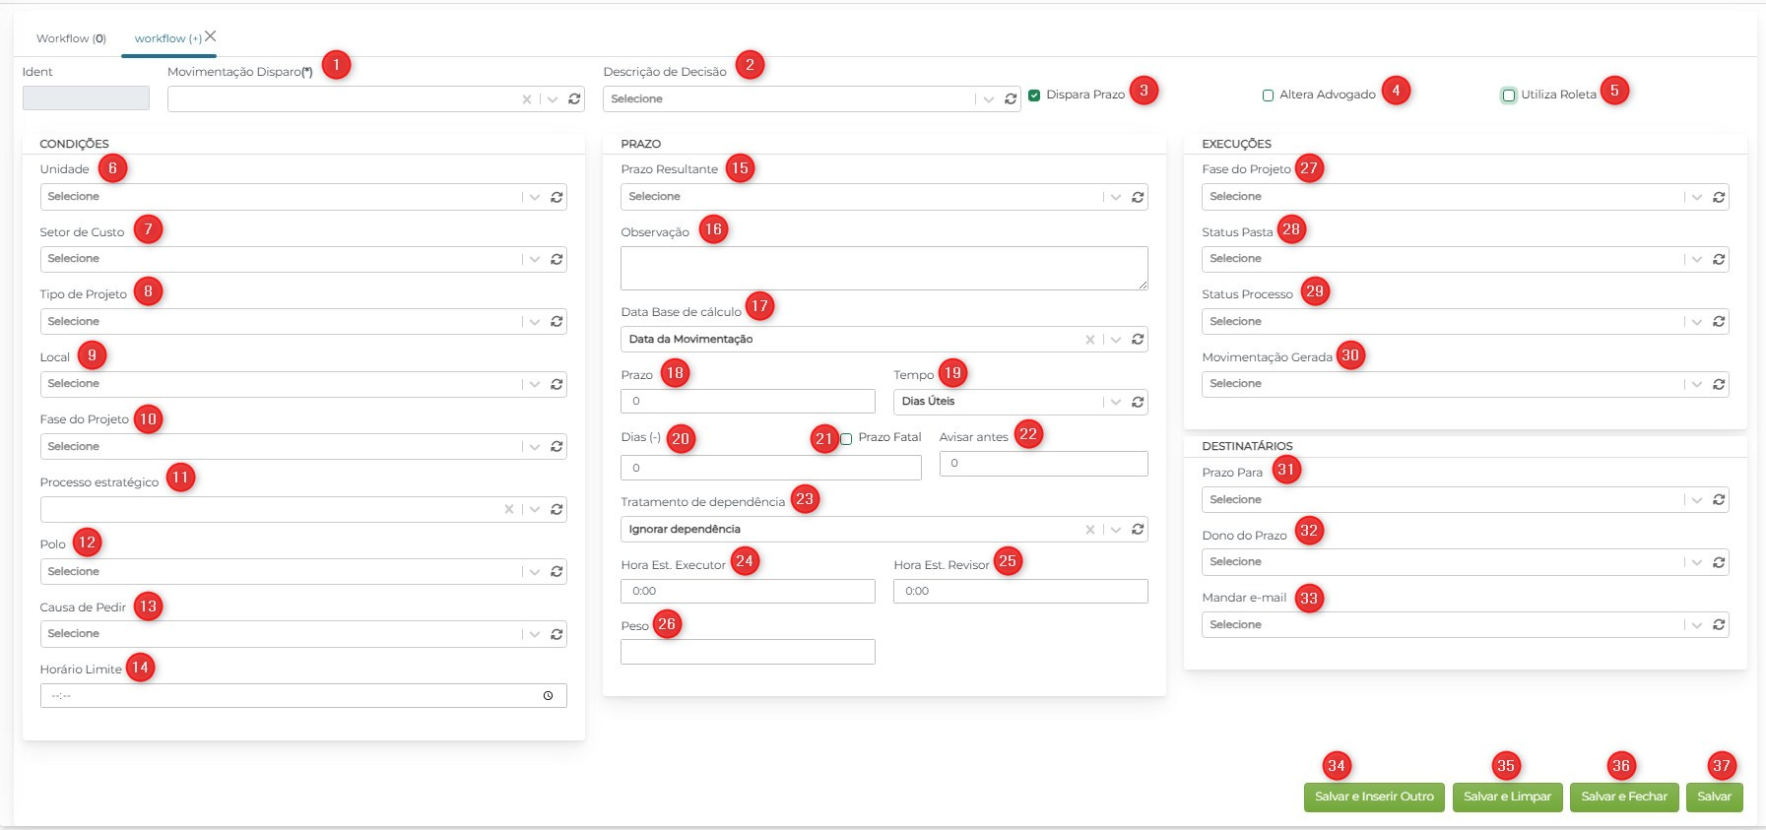Reload Fase do Projeto list under Condições
1766x830 pixels.
click(556, 447)
